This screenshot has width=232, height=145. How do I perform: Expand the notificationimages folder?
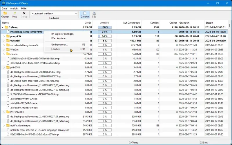click(x=4, y=125)
